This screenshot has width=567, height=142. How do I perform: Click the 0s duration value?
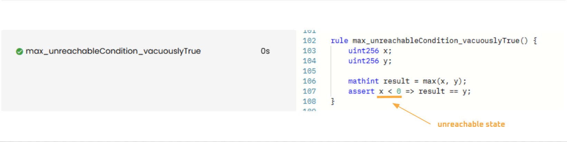(265, 51)
